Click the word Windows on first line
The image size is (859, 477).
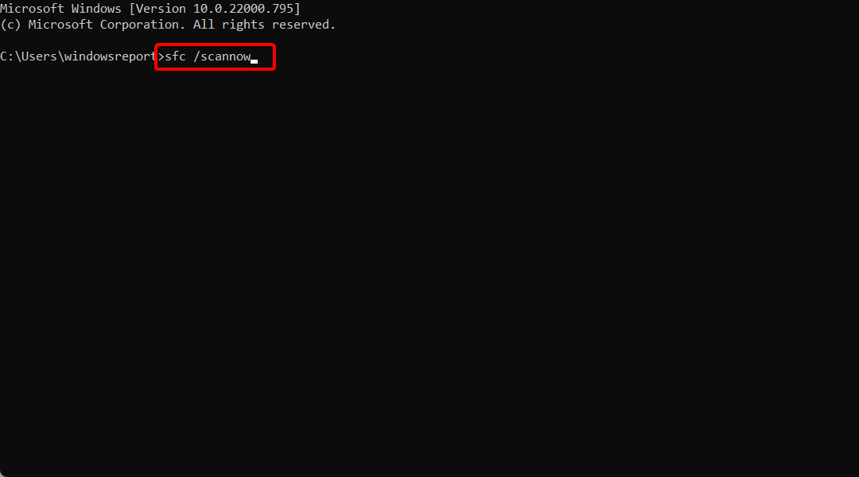(96, 9)
